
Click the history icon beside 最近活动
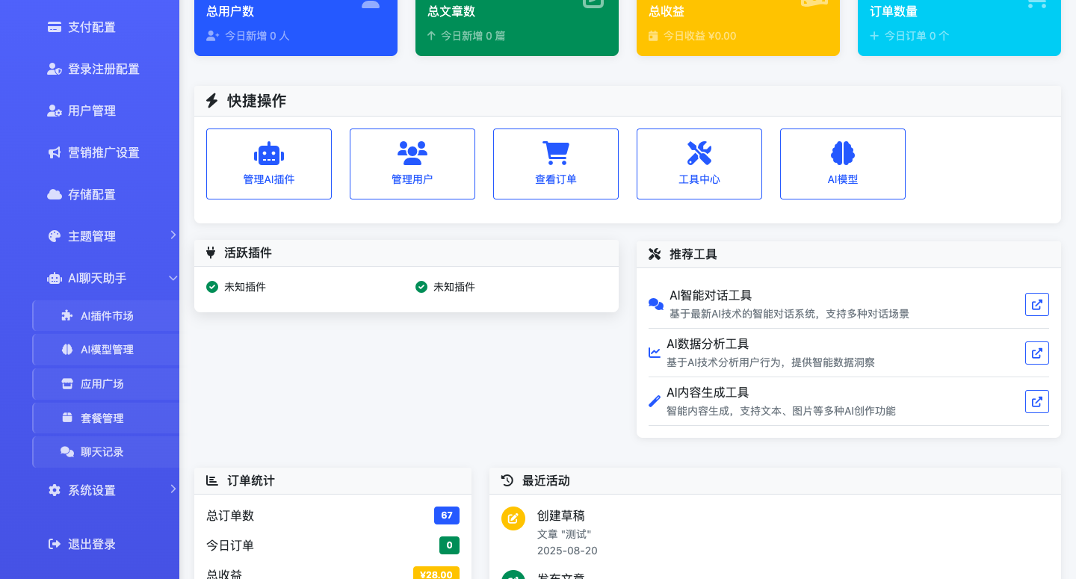click(507, 480)
